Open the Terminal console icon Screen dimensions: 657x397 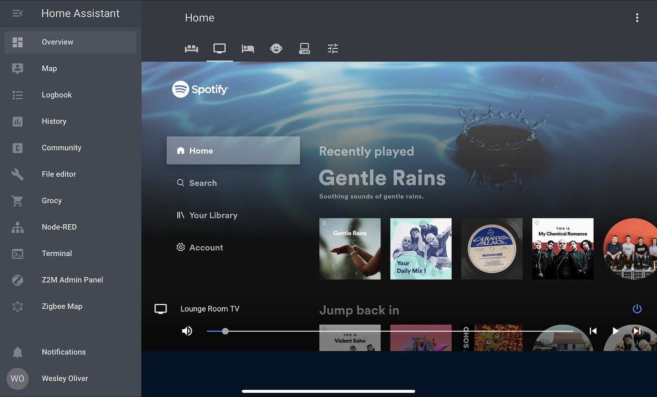(18, 253)
